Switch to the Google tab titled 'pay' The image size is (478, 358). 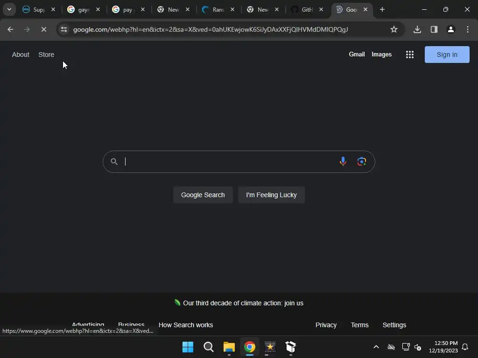[123, 9]
